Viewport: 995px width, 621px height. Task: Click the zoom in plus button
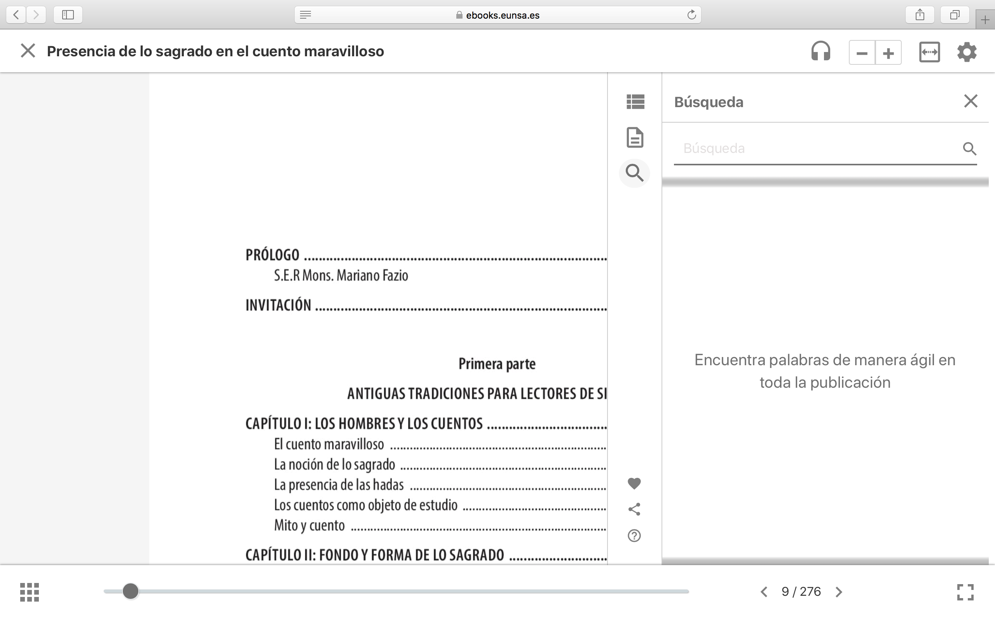pyautogui.click(x=889, y=53)
